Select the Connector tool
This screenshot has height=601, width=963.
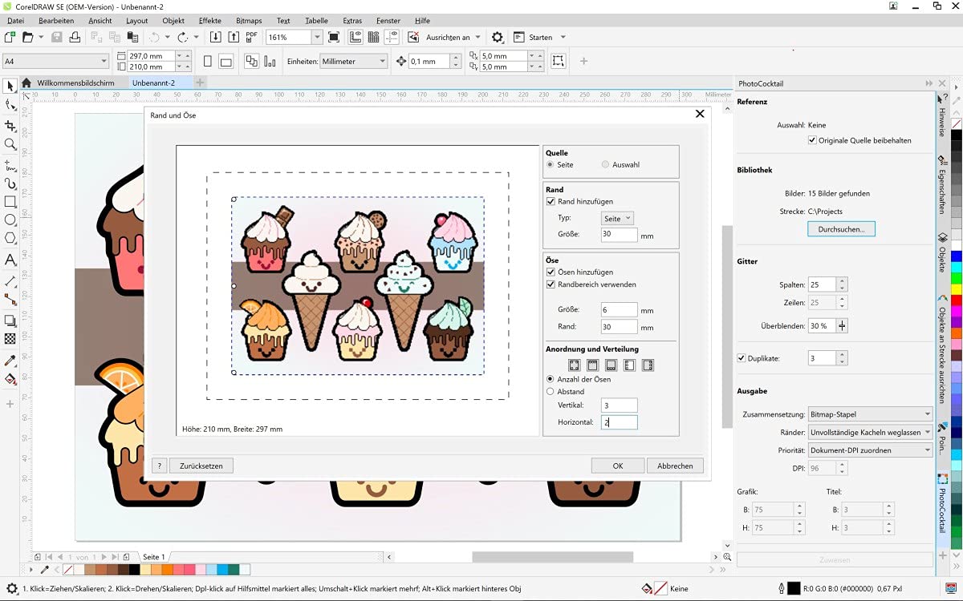[x=10, y=300]
